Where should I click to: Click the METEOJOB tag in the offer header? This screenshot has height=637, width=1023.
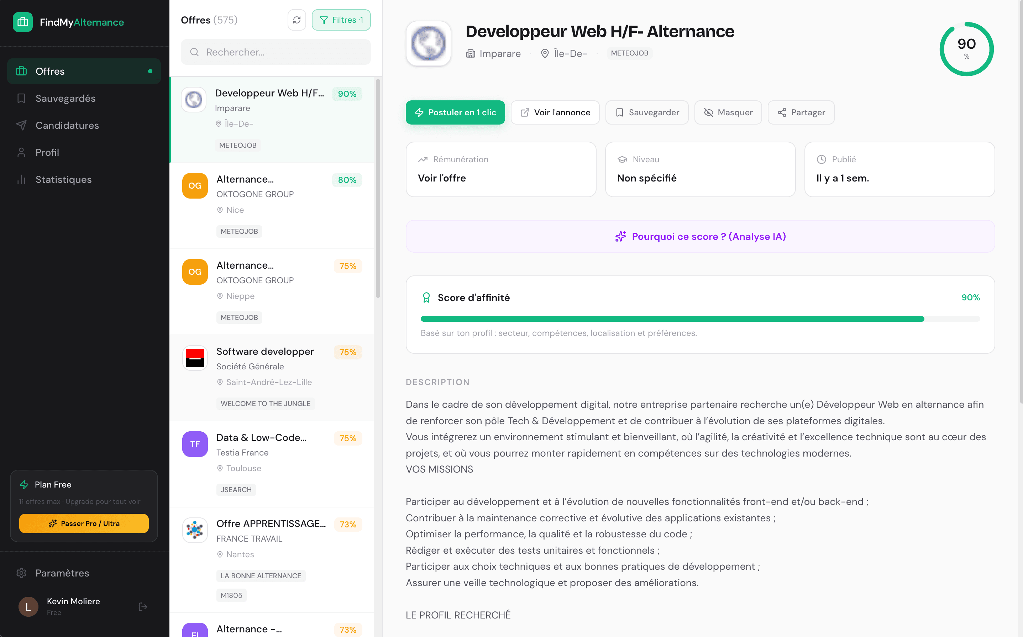click(629, 53)
